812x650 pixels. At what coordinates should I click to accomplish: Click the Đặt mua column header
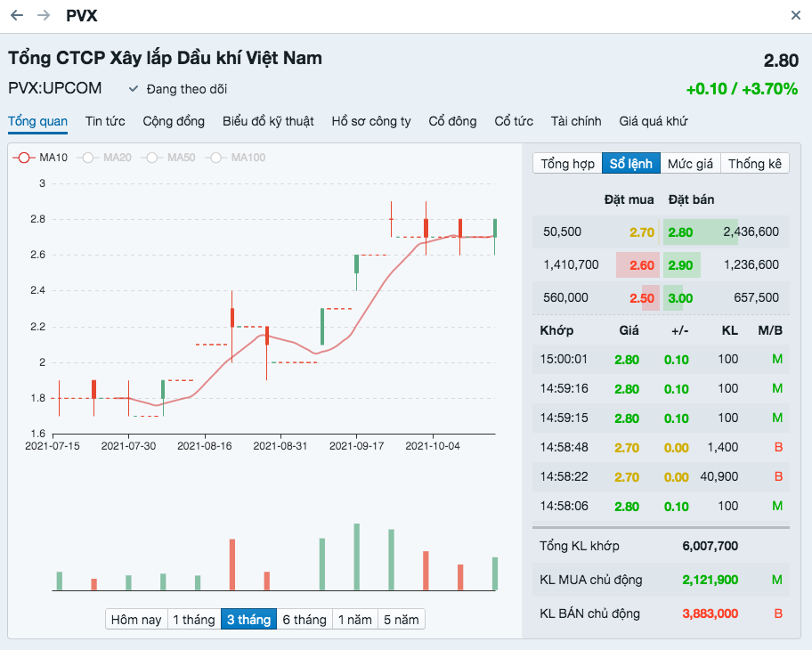coord(629,200)
